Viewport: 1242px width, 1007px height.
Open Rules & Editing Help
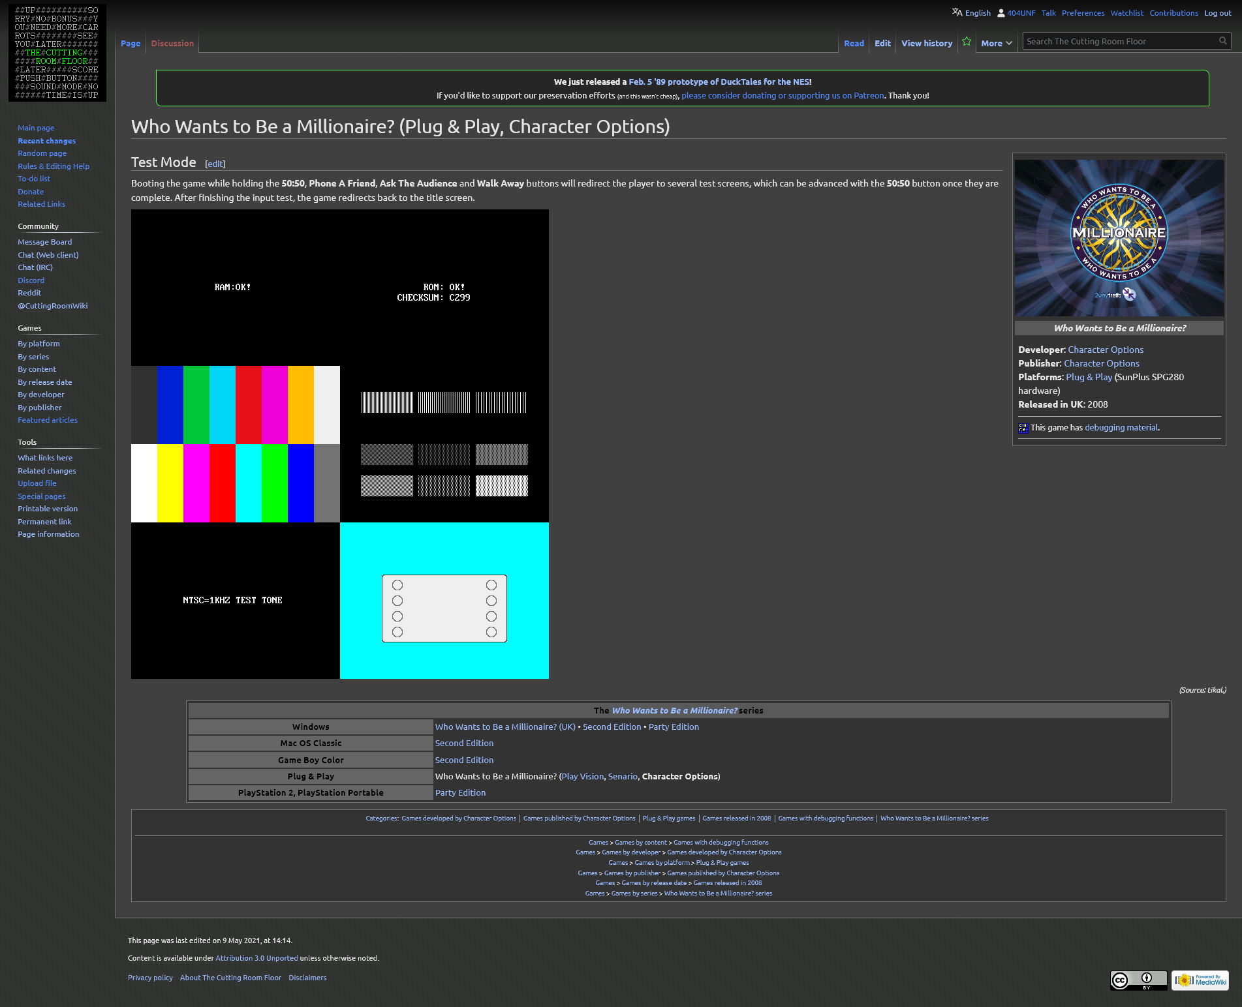click(x=54, y=166)
